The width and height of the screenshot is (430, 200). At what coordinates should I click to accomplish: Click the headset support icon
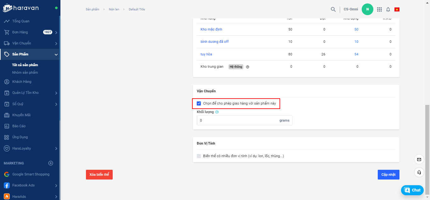coord(419,172)
